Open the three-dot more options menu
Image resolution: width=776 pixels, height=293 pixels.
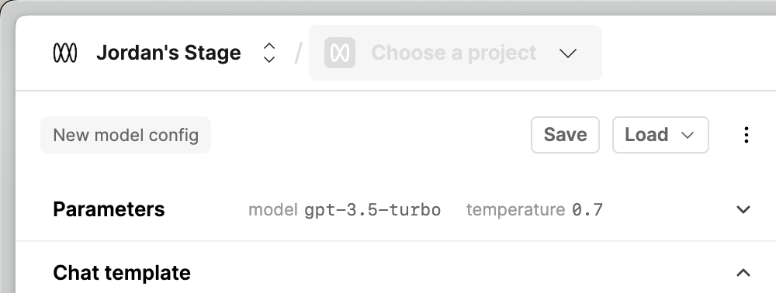pyautogui.click(x=747, y=135)
